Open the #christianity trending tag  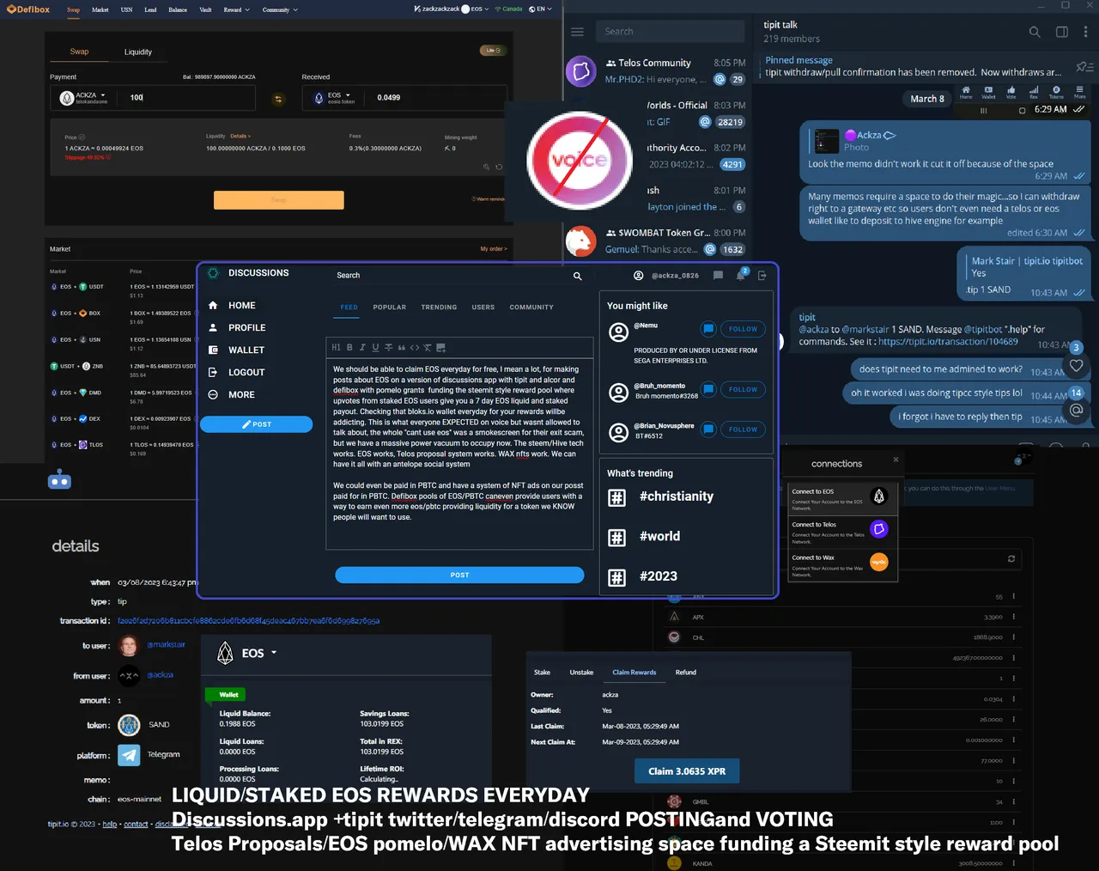pos(677,496)
